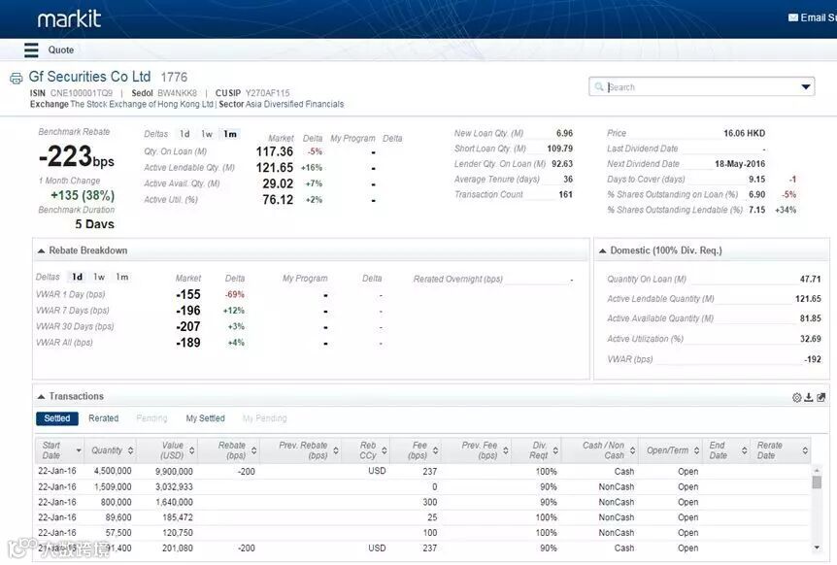The width and height of the screenshot is (837, 565).
Task: Open Transactions settings gear icon
Action: click(797, 397)
